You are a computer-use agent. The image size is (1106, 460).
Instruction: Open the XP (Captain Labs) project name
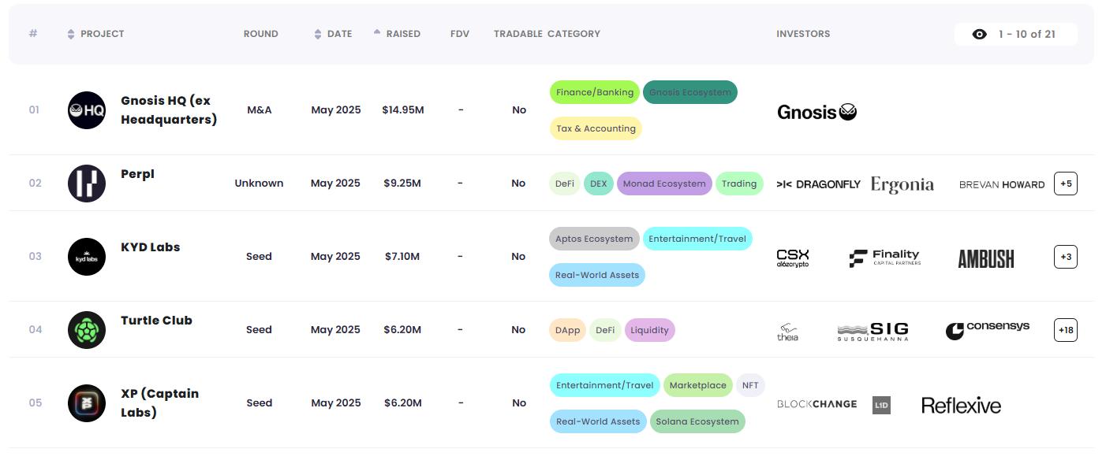[x=159, y=403]
